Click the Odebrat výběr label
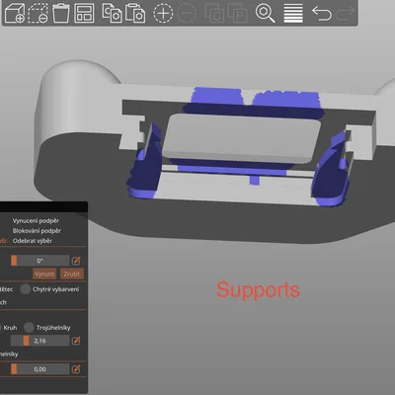 [33, 241]
